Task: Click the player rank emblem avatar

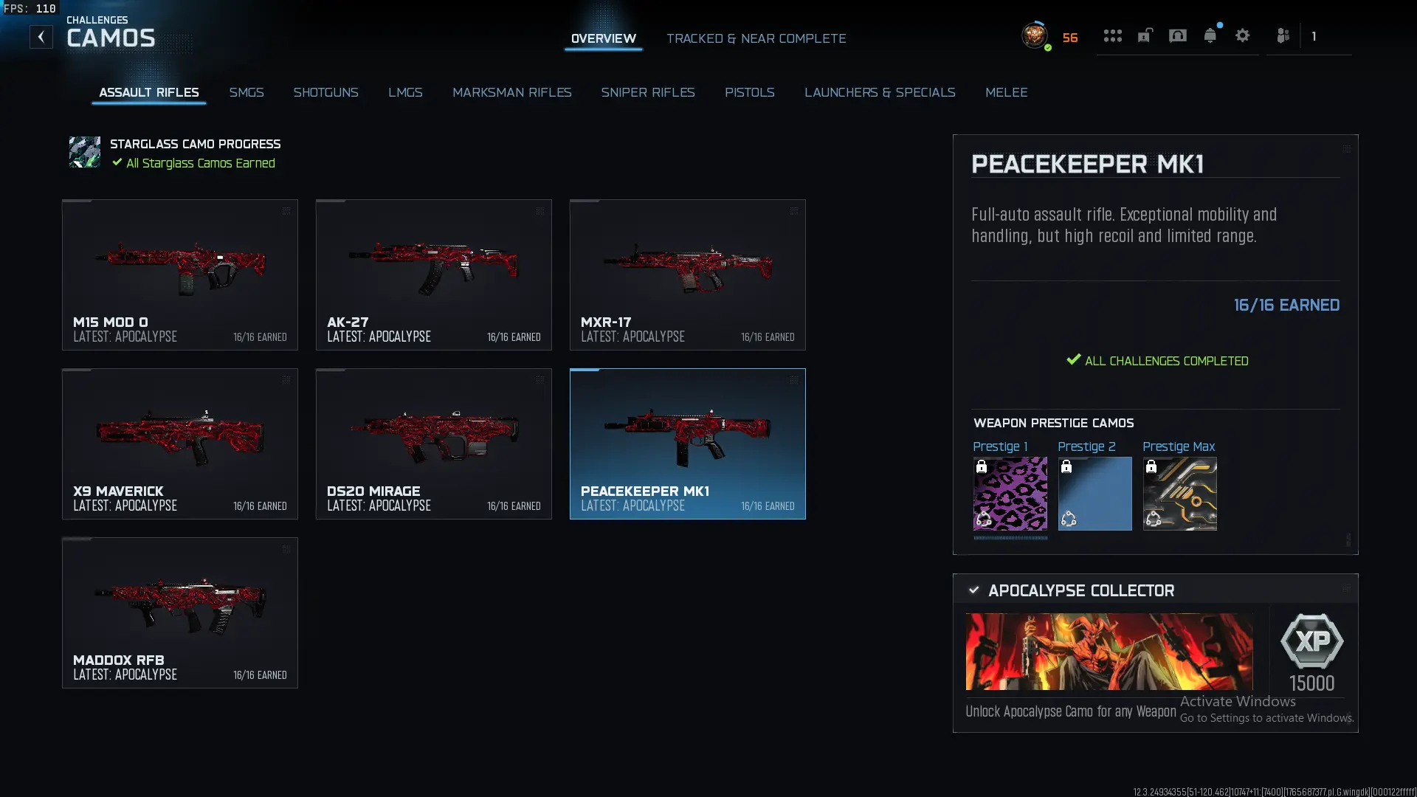Action: (1035, 35)
